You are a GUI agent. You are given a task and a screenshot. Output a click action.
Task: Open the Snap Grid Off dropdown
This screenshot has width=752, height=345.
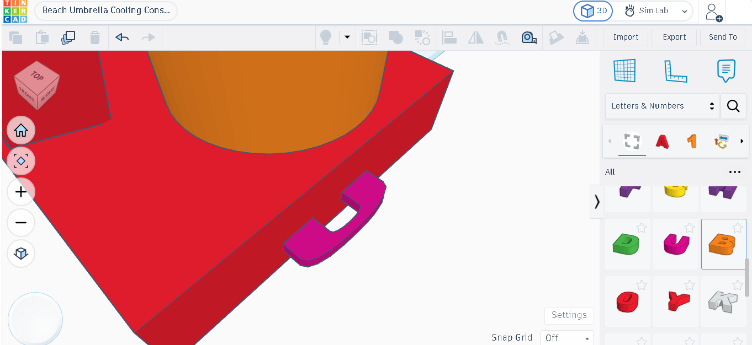(x=567, y=338)
